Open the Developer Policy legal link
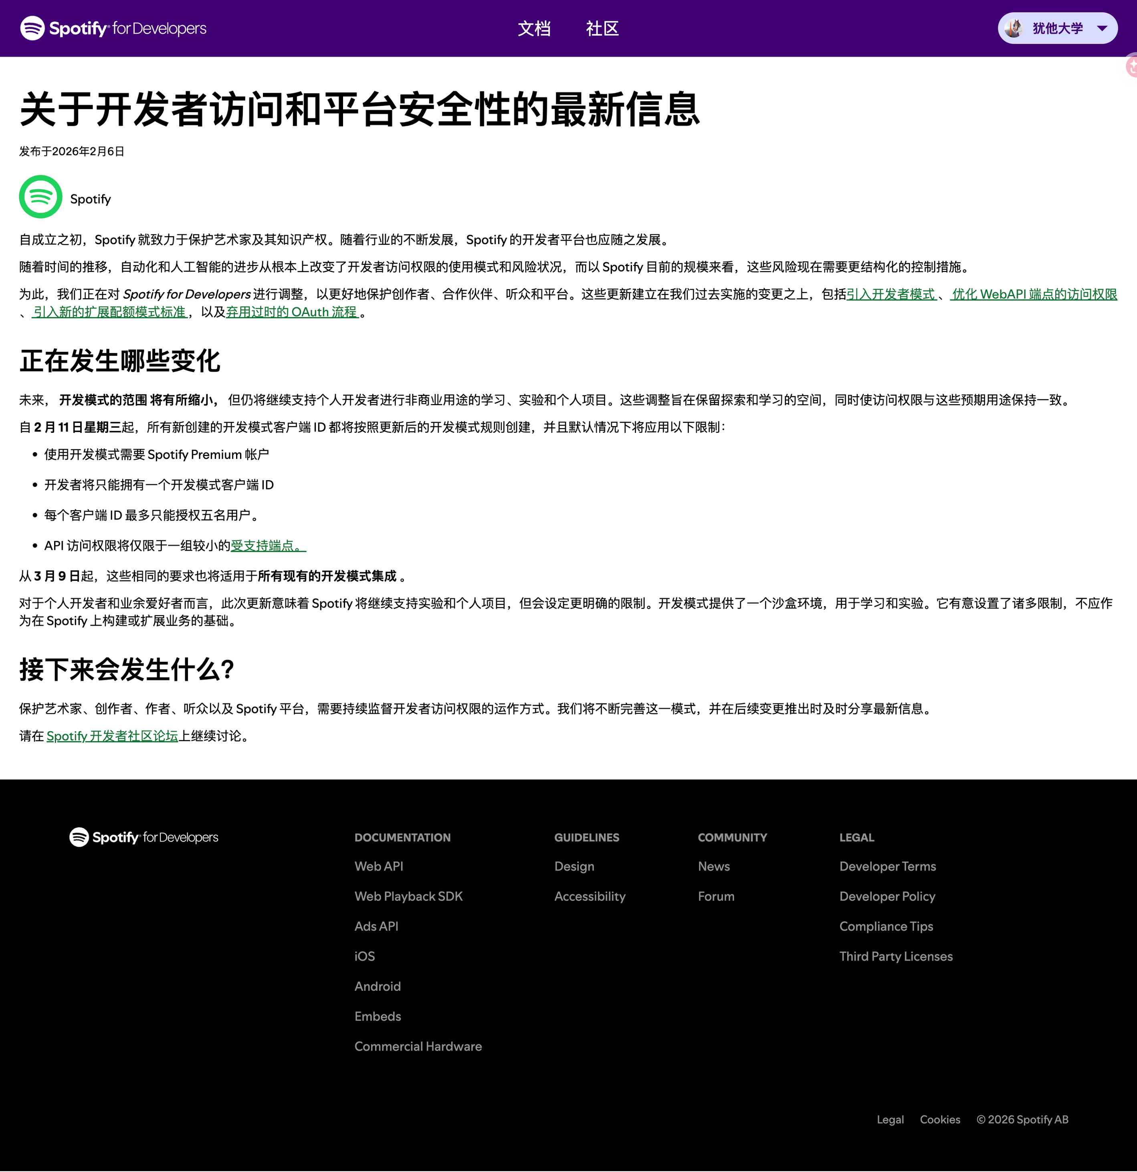The width and height of the screenshot is (1137, 1172). [x=887, y=896]
